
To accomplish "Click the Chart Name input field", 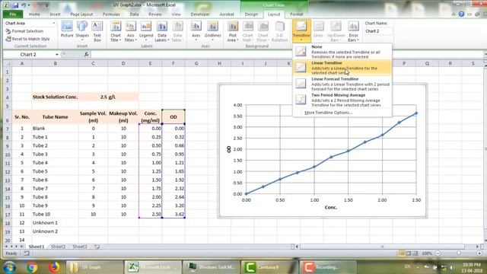I will point(378,31).
